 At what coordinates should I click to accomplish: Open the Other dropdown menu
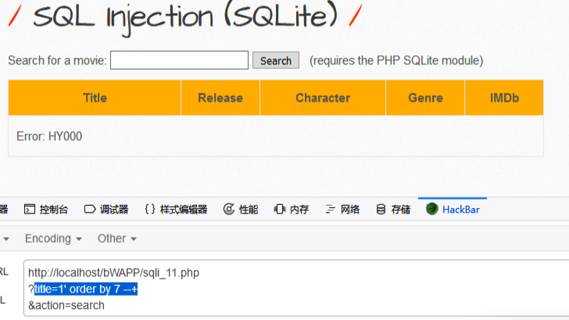click(117, 239)
